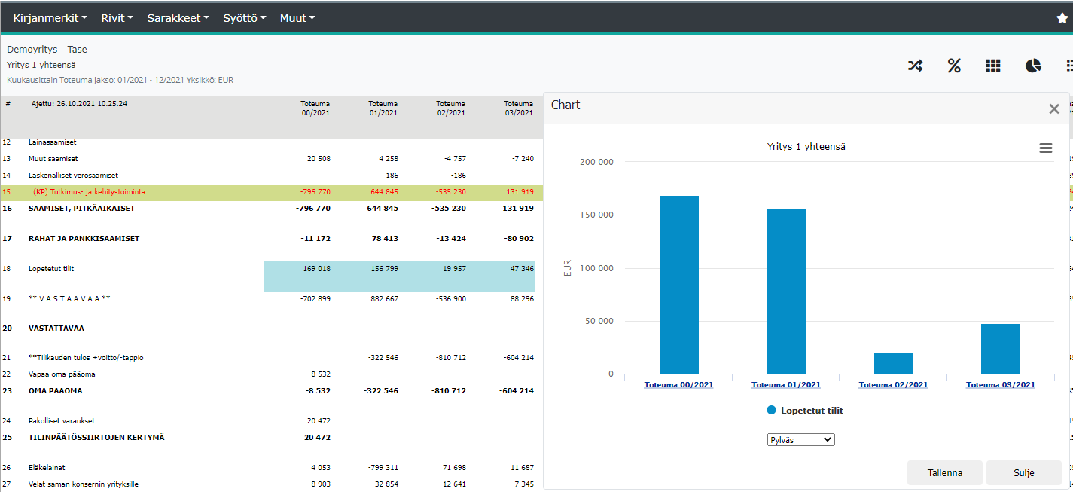Open the Muut menu
Viewport: 1073px width, 492px height.
297,17
